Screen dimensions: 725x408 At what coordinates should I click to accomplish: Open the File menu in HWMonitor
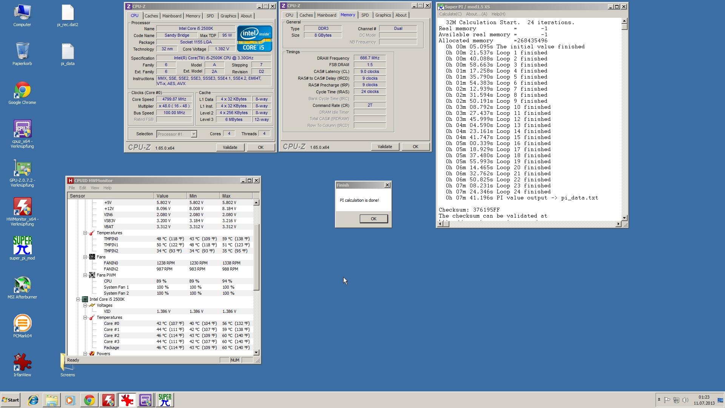(x=72, y=188)
